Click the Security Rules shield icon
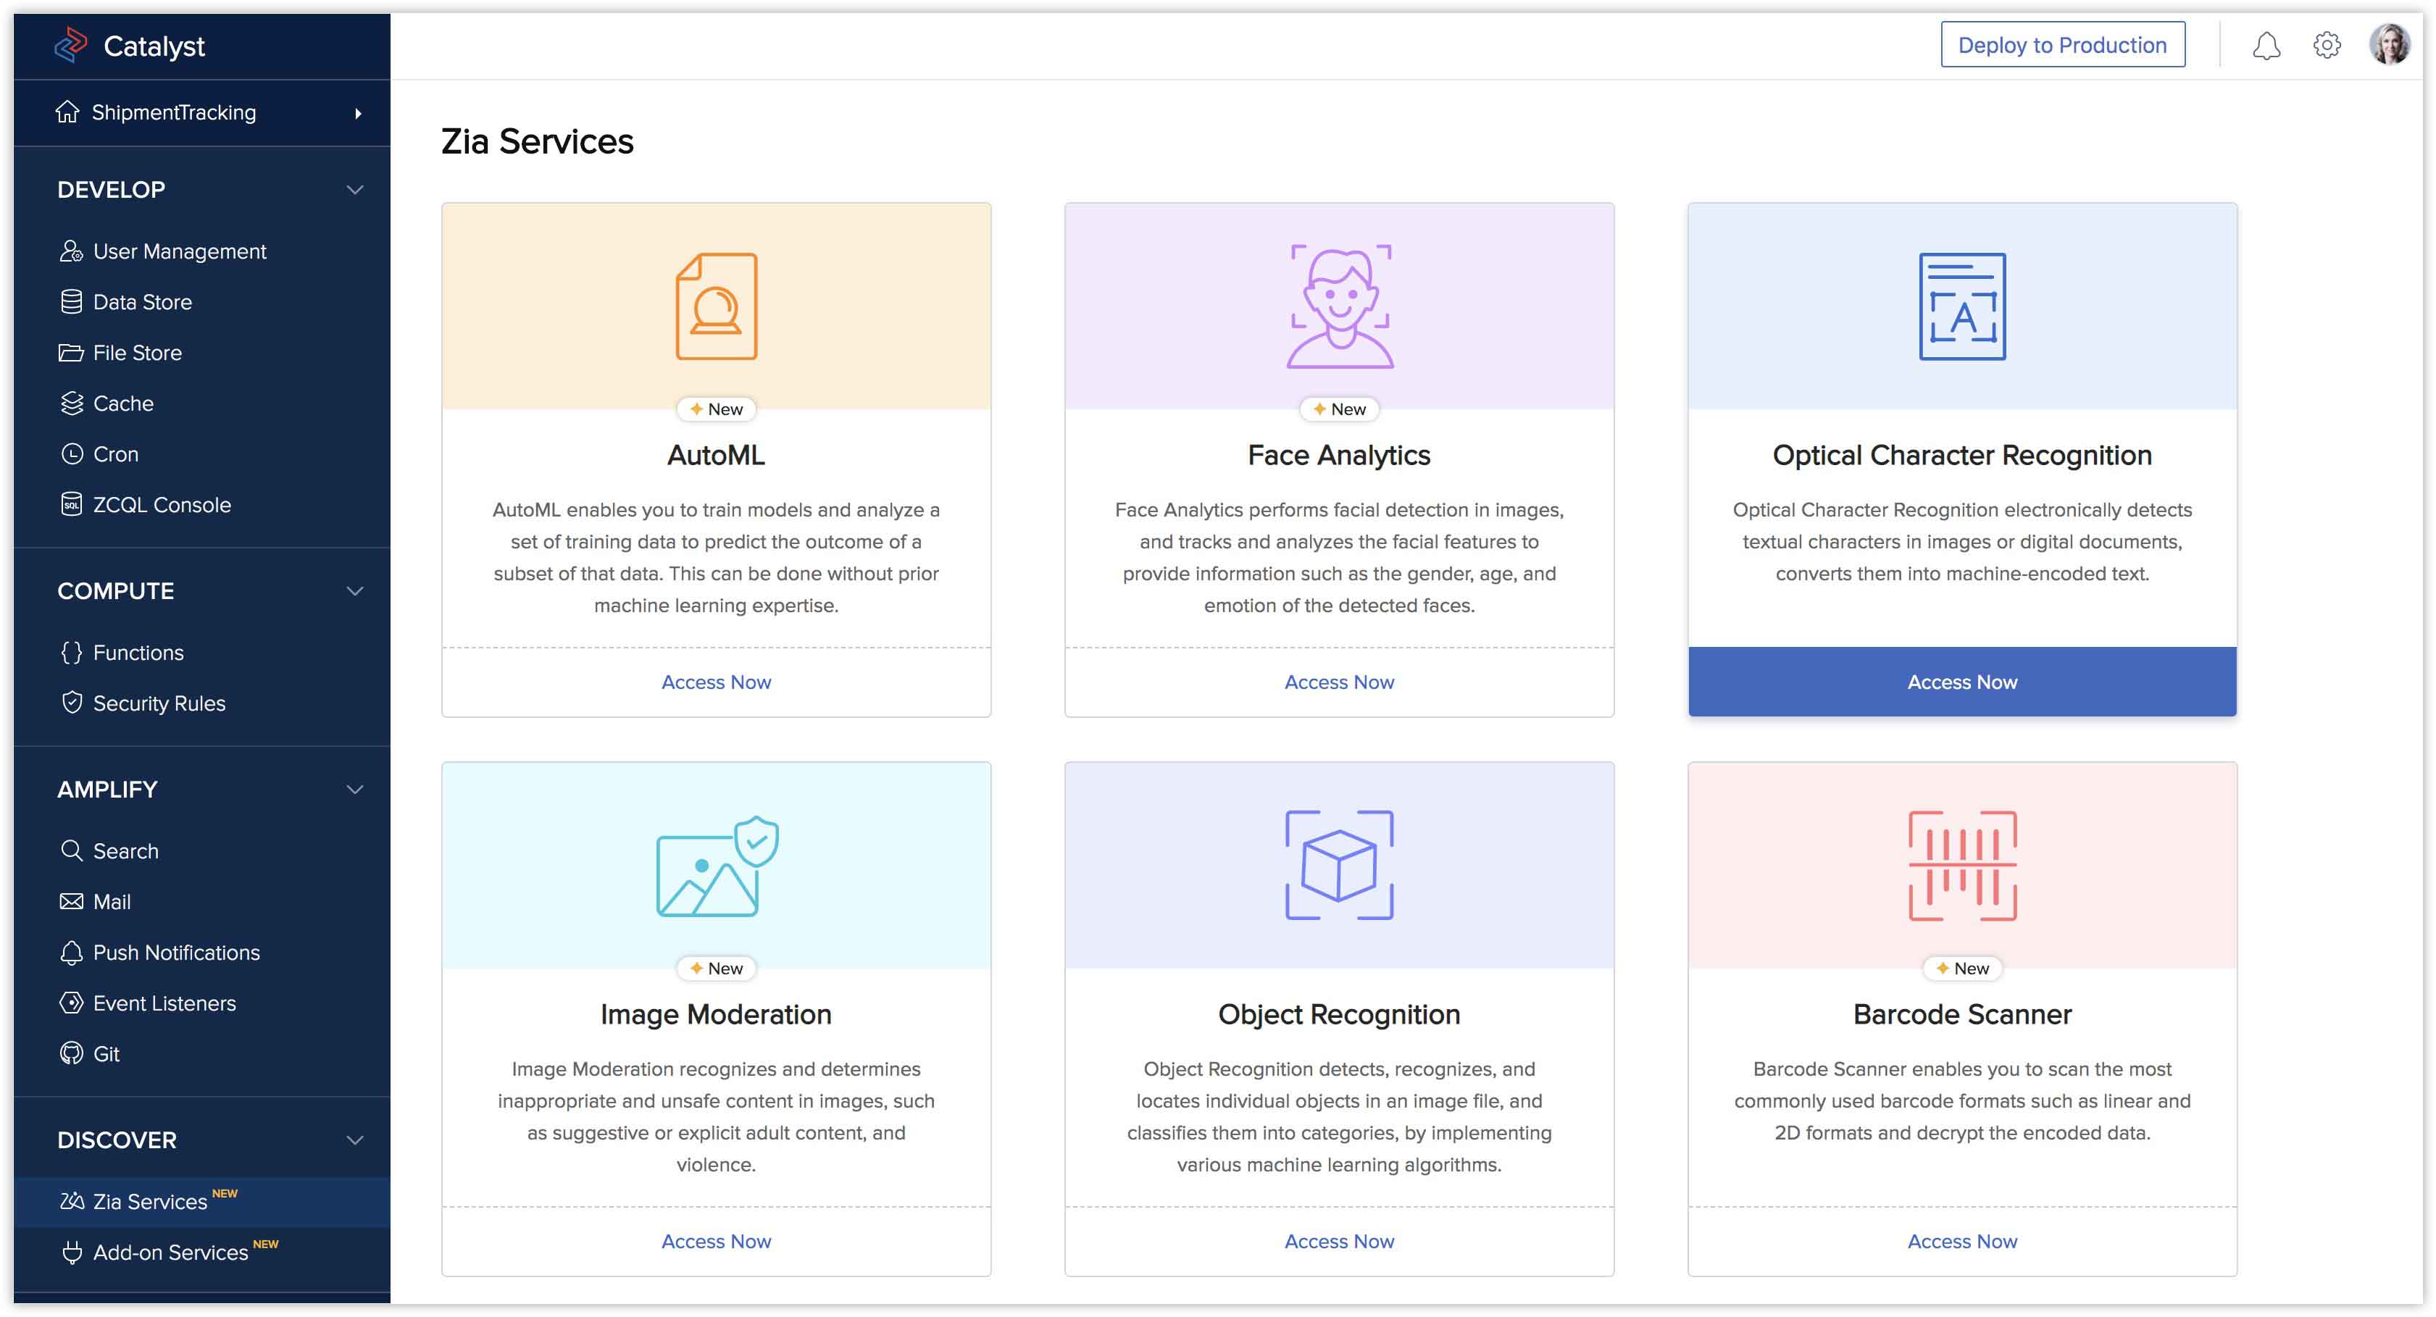2436x1317 pixels. click(x=71, y=703)
